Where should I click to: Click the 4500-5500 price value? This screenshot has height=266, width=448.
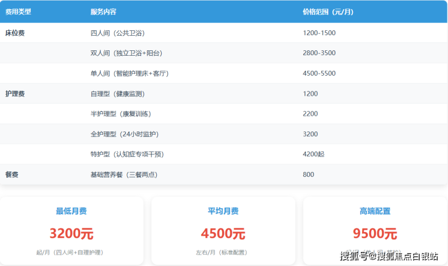pyautogui.click(x=319, y=73)
